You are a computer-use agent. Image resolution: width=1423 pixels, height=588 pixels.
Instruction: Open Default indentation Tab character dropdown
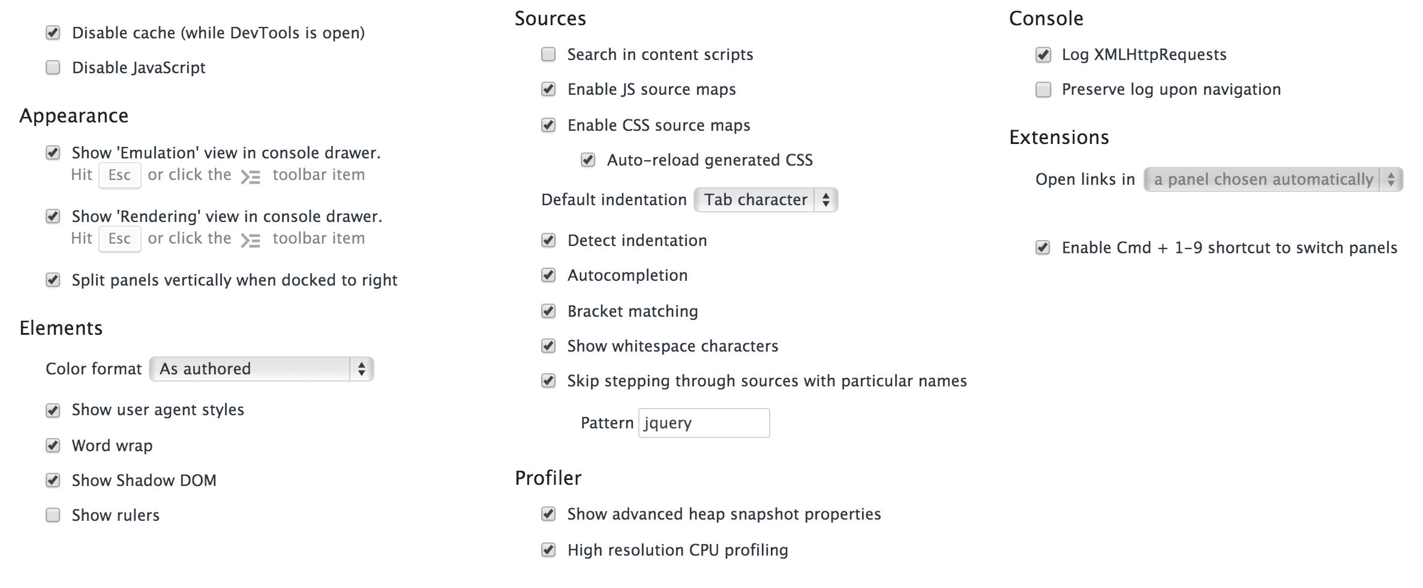(x=766, y=200)
